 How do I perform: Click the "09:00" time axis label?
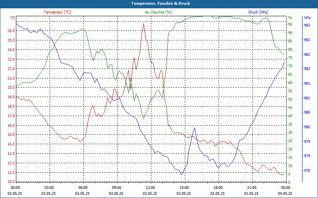click(116, 187)
